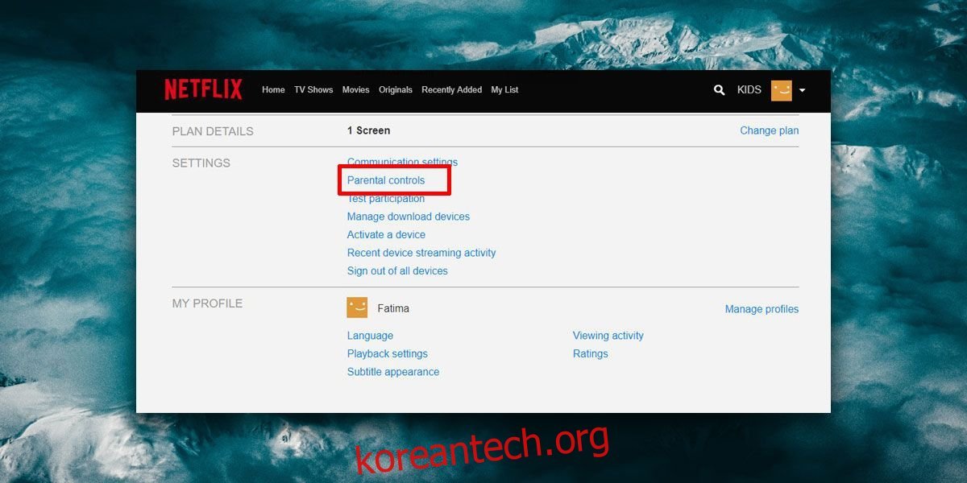The height and width of the screenshot is (483, 967).
Task: Open My List
Action: coord(504,90)
